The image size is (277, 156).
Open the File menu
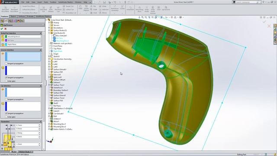pyautogui.click(x=23, y=2)
